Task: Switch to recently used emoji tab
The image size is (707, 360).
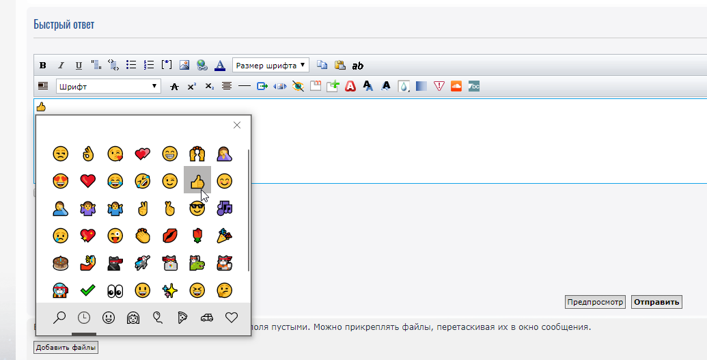Action: point(84,318)
